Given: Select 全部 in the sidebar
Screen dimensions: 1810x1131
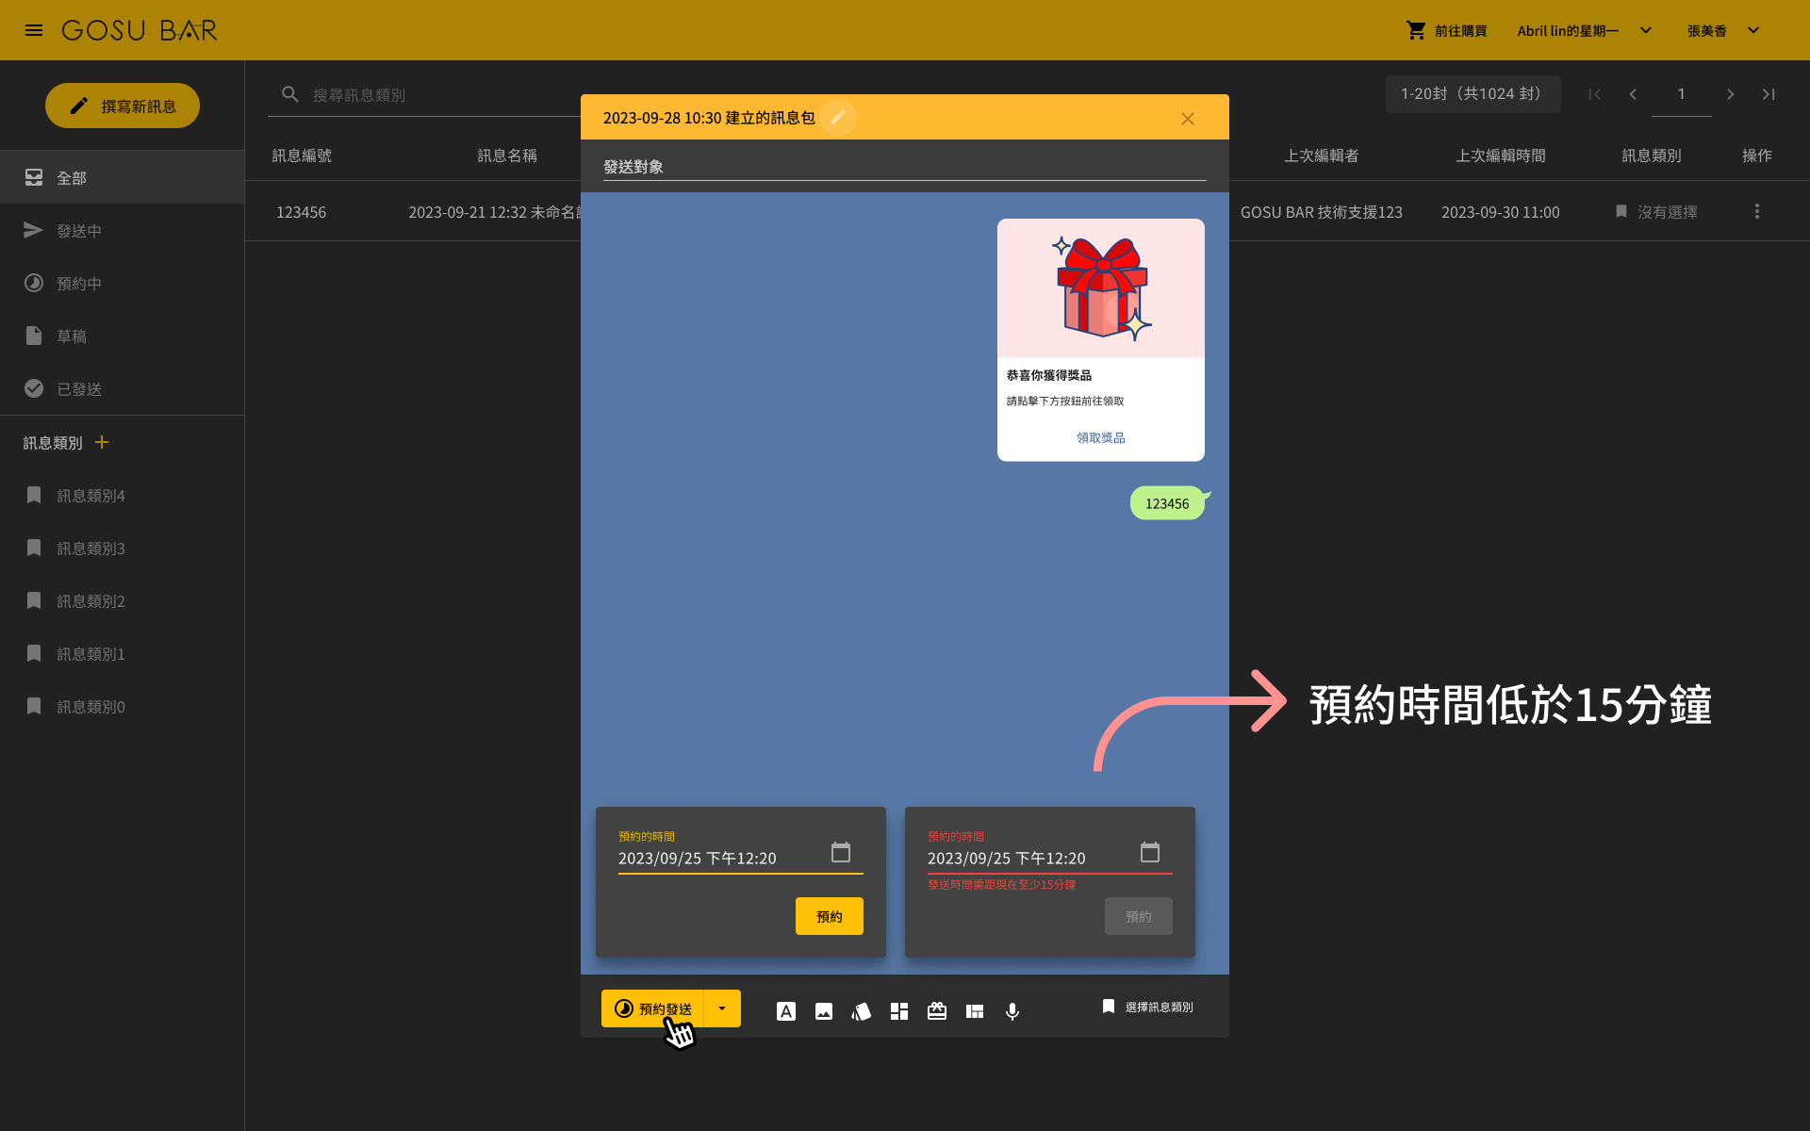Looking at the screenshot, I should 123,177.
